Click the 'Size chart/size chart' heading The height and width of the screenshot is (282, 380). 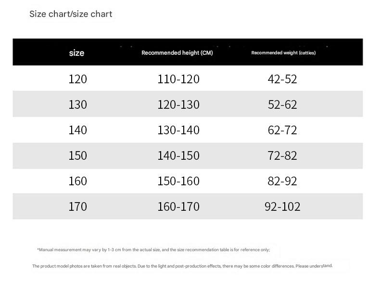point(71,14)
